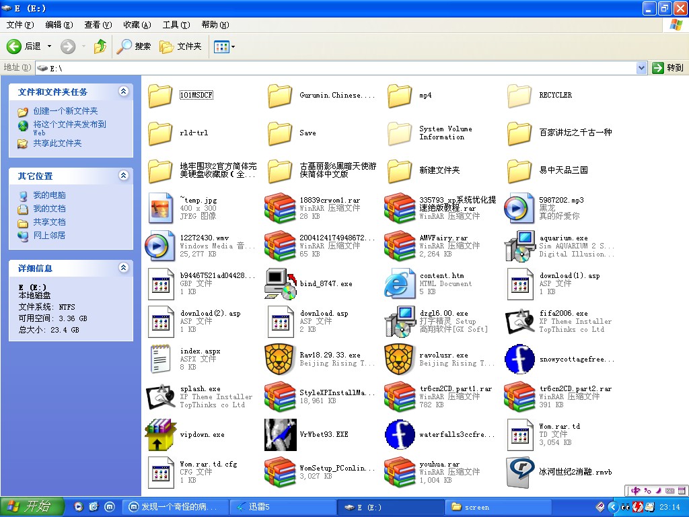Select the ~temp.jpg image file icon
The image size is (689, 517).
[x=161, y=208]
